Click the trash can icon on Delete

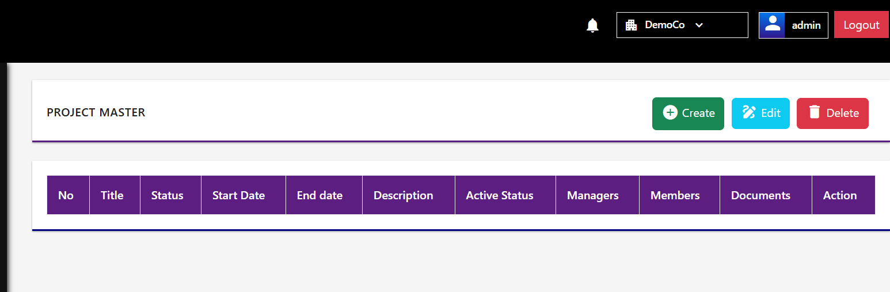tap(814, 112)
